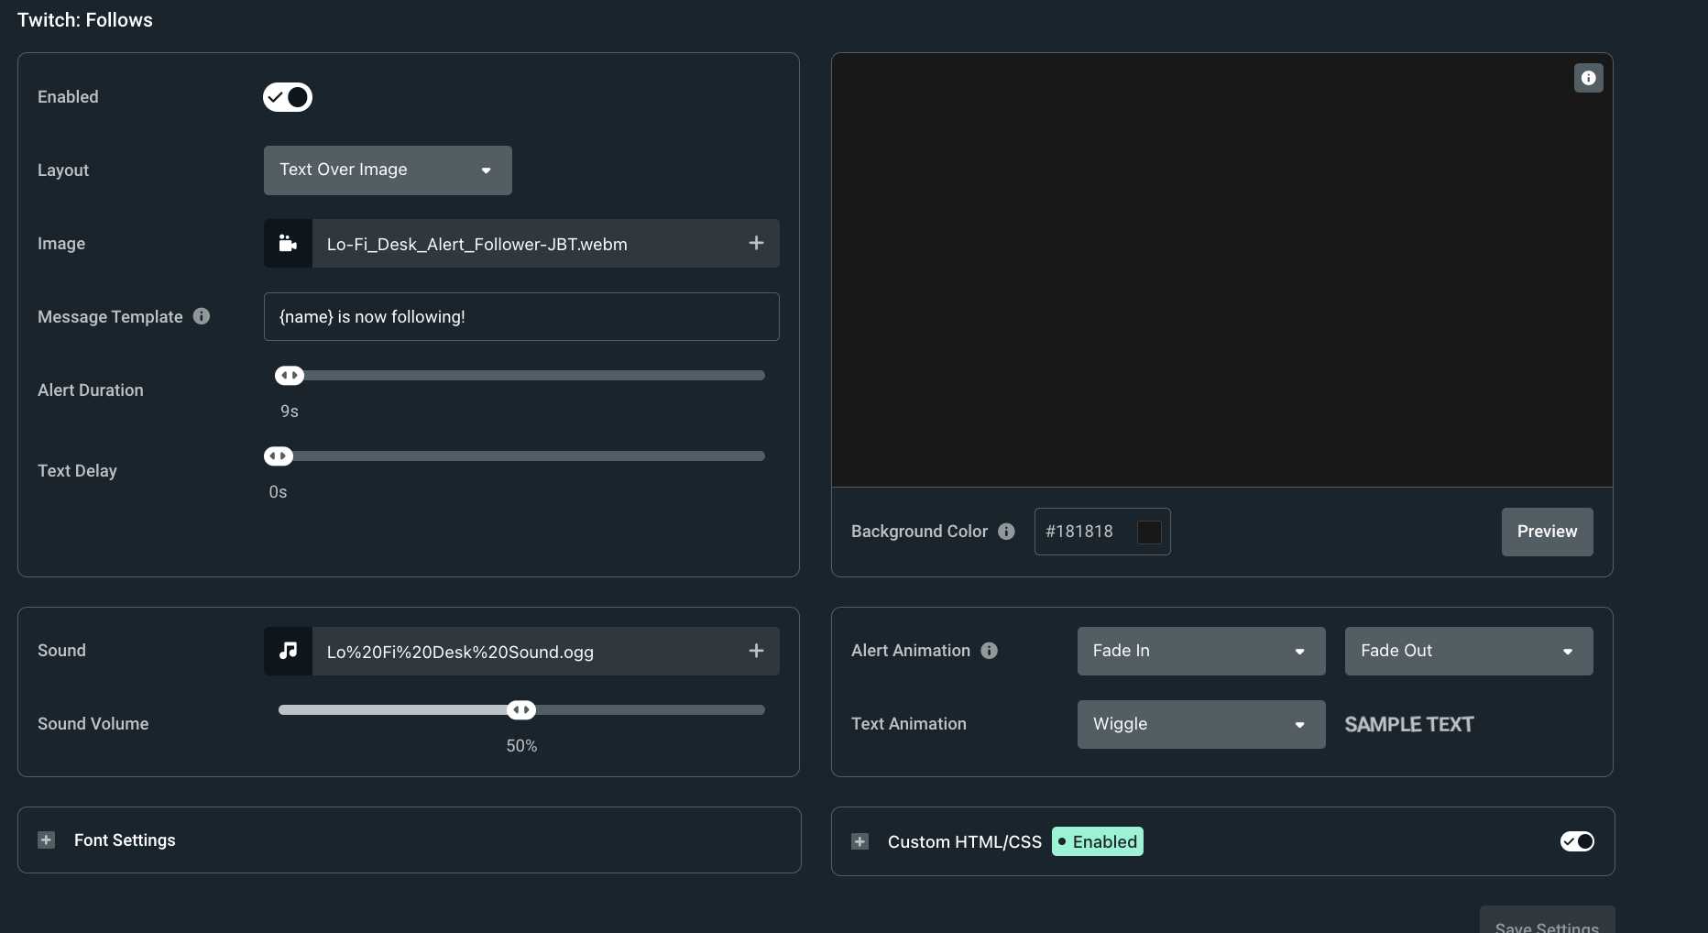Click the Preview button
This screenshot has height=933, width=1708.
click(x=1547, y=532)
